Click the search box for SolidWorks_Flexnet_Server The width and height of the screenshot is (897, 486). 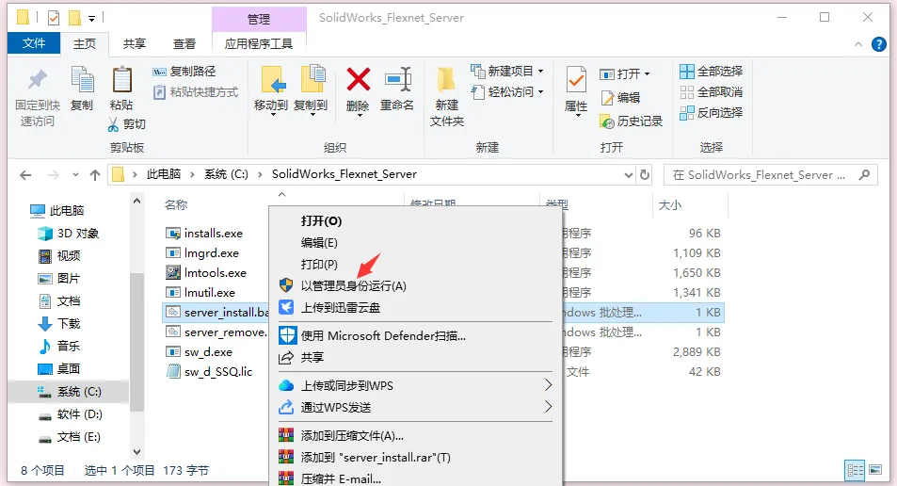[769, 175]
